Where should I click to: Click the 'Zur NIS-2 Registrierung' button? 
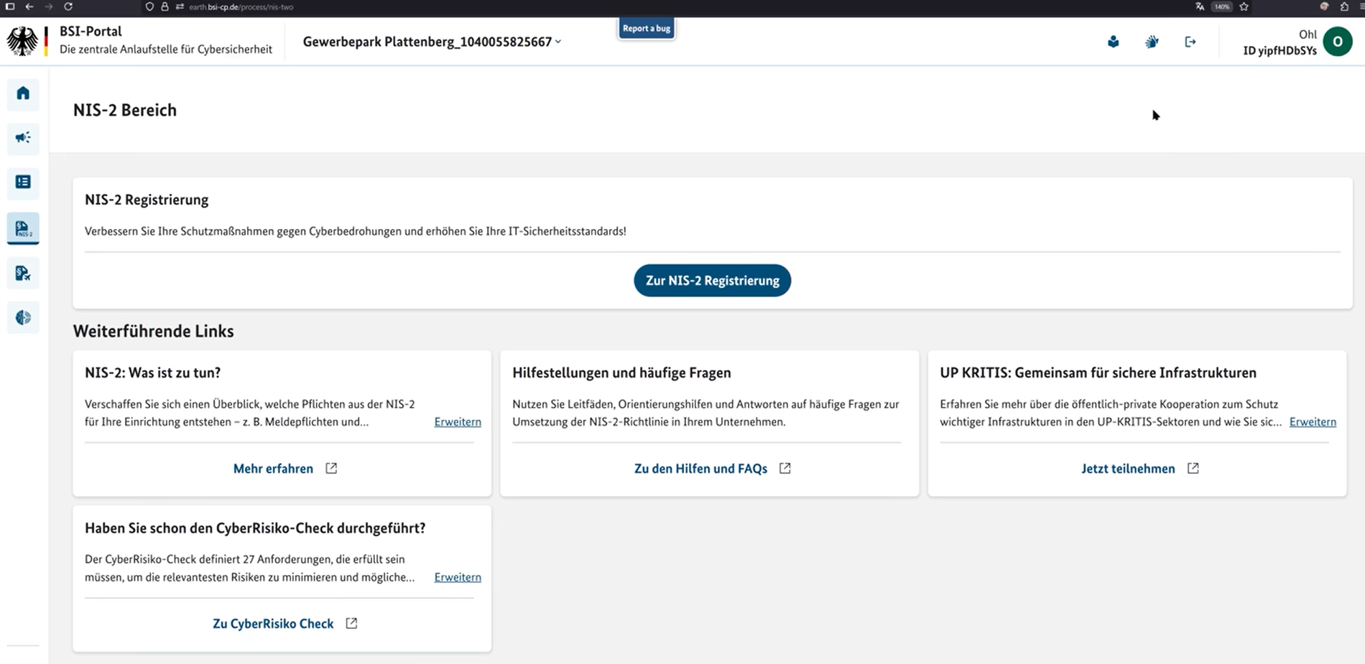(712, 281)
